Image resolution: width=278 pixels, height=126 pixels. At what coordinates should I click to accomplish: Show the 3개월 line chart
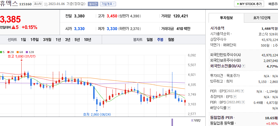click(47, 40)
